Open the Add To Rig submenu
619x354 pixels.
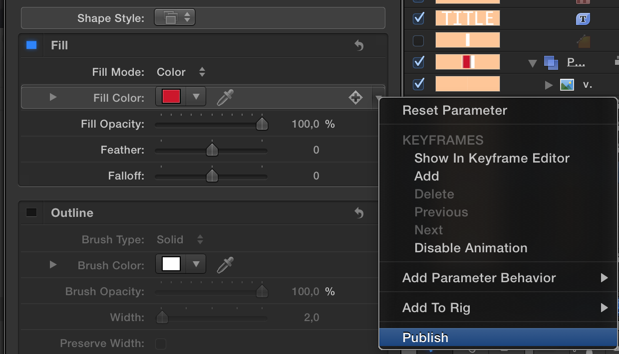[x=436, y=308]
